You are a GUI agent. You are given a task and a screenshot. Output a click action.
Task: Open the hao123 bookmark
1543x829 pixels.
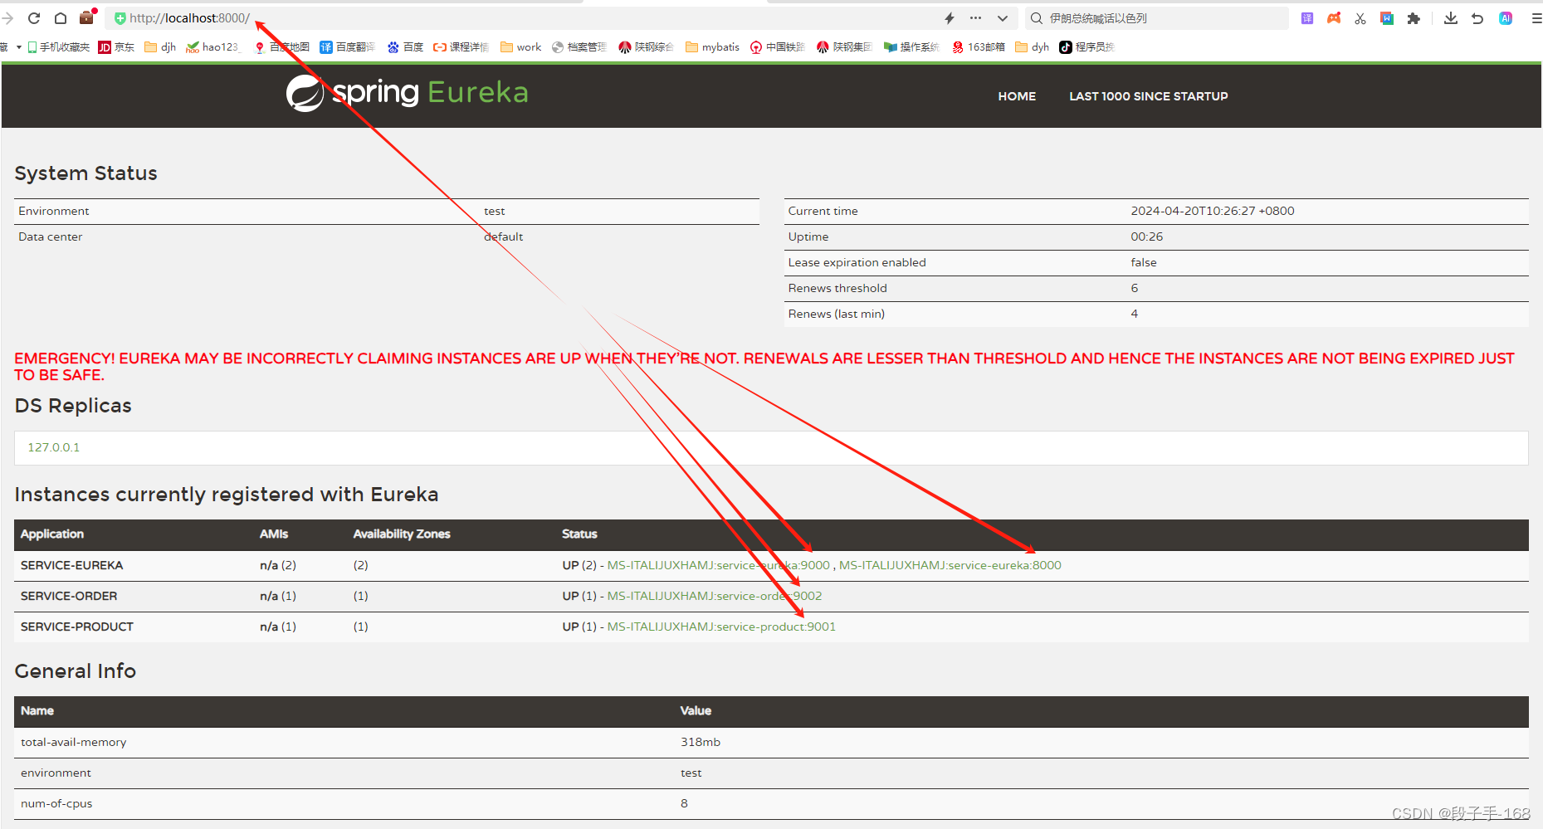212,47
